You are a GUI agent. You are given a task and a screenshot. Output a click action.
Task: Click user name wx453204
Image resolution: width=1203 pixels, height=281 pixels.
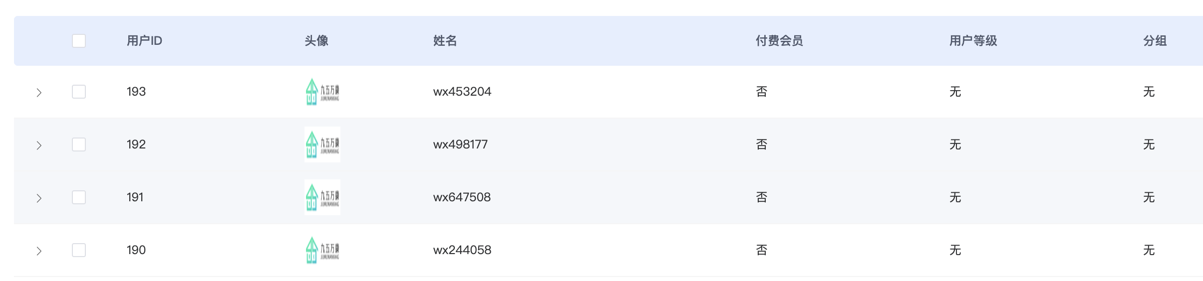(462, 92)
